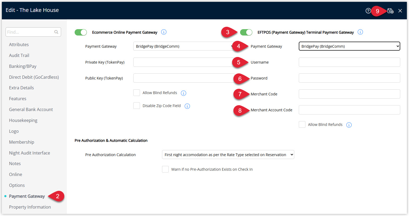Viewport: 409px width, 216px height.
Task: Click the search magnifier in Find box
Action: click(56, 32)
